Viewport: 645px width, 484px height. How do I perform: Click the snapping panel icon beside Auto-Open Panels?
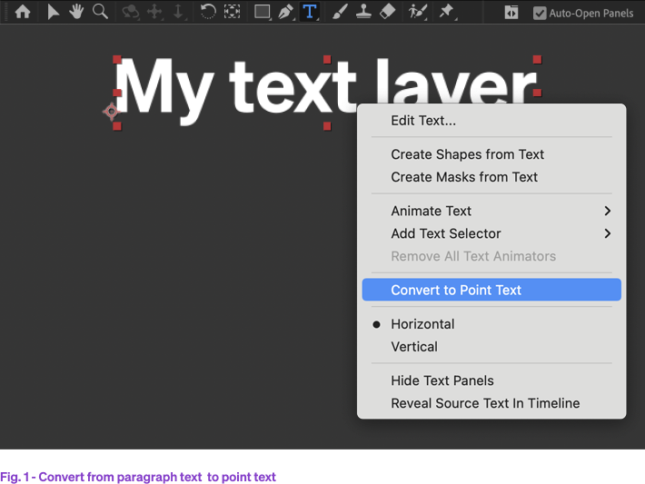point(511,13)
